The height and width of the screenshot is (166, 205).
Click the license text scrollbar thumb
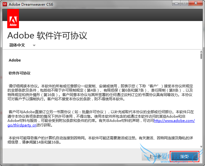click(x=201, y=56)
